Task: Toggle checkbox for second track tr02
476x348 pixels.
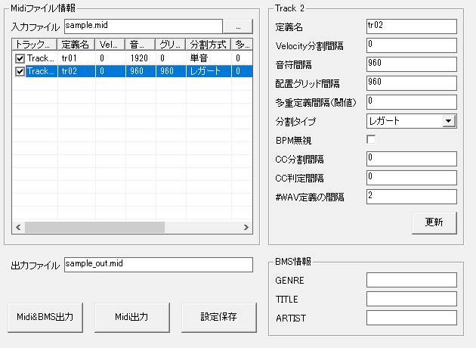Action: 20,72
